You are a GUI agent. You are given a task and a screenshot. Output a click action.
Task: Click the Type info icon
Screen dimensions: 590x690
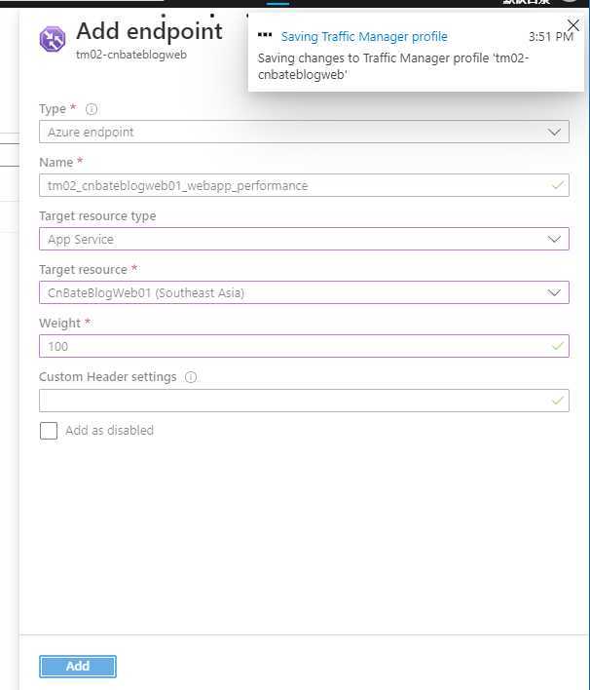(91, 109)
